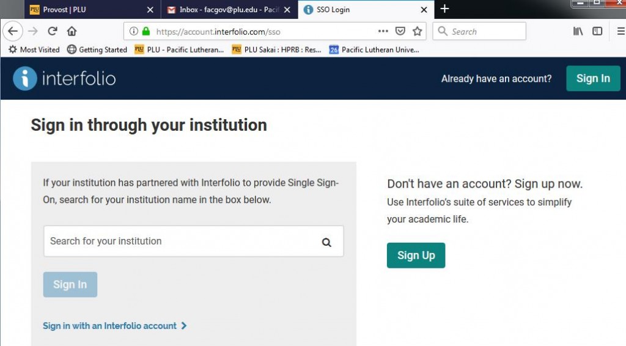The image size is (626, 346).
Task: Click the magnifier icon in institution search
Action: (326, 242)
